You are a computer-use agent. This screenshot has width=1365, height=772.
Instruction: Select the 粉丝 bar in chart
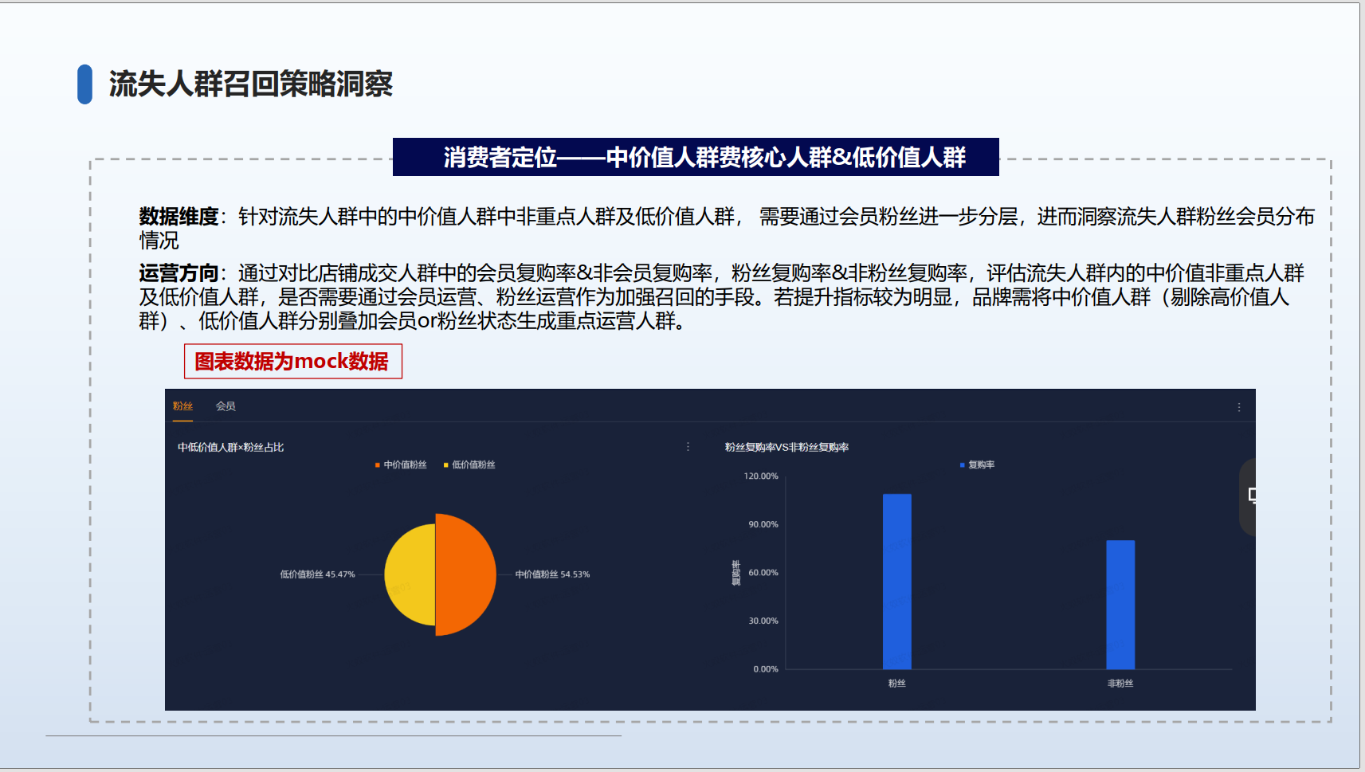tap(897, 582)
